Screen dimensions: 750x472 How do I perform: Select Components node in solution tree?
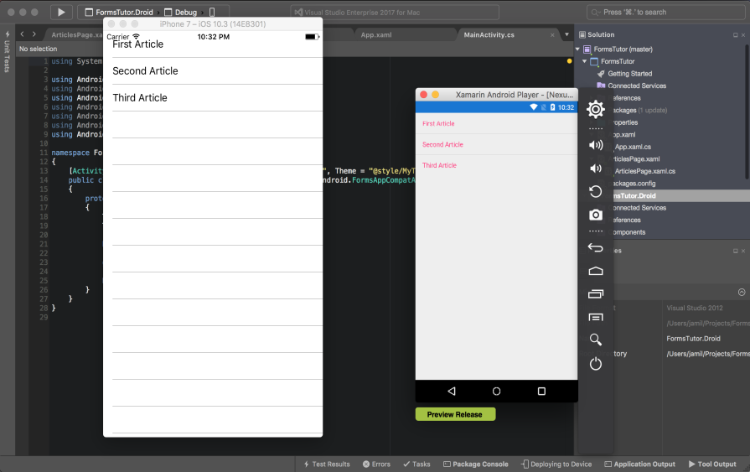coord(629,232)
